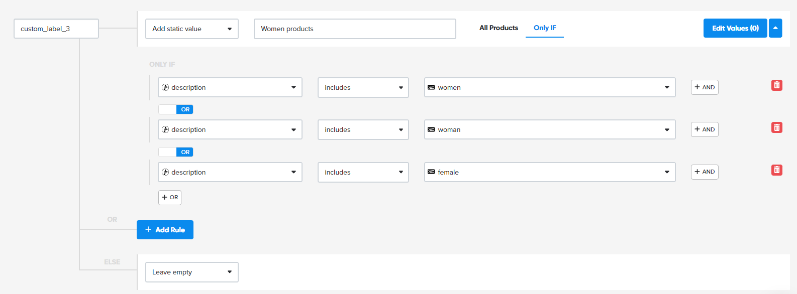Open the 'Add static value' dropdown
The height and width of the screenshot is (294, 797).
click(191, 29)
